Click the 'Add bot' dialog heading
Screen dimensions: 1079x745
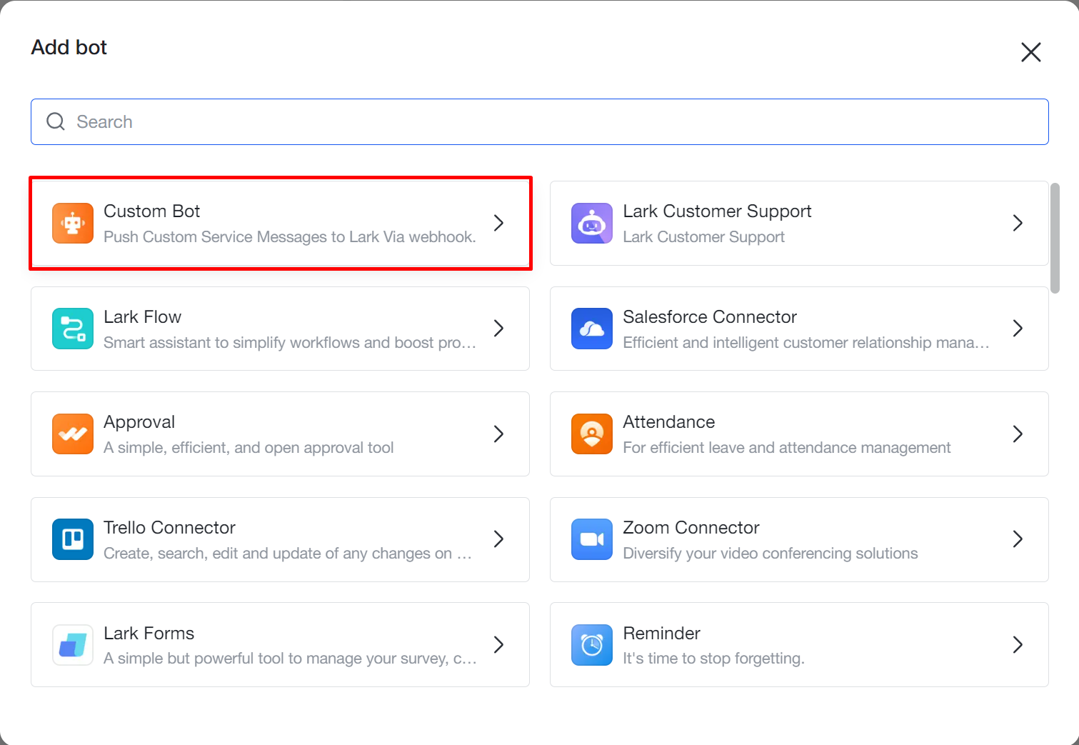[69, 47]
